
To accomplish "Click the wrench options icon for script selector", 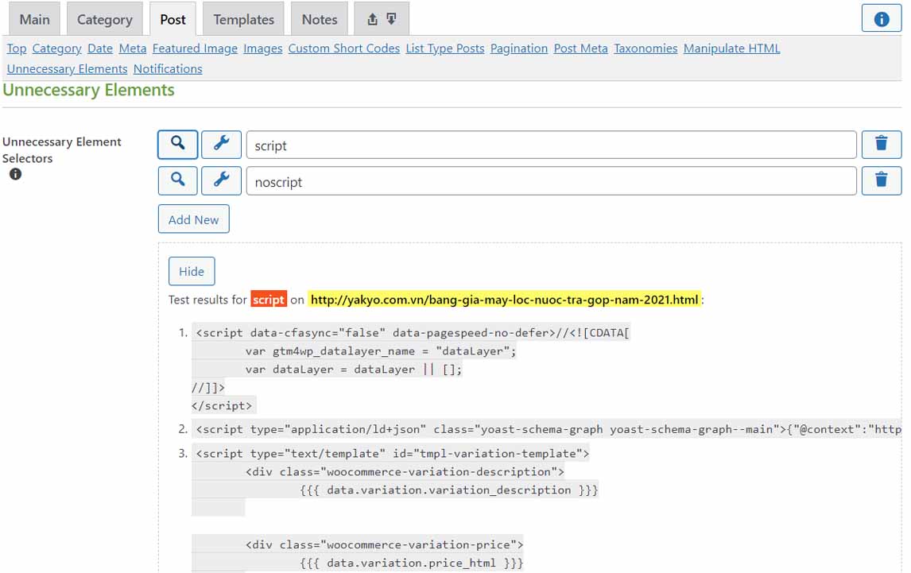I will pyautogui.click(x=221, y=145).
